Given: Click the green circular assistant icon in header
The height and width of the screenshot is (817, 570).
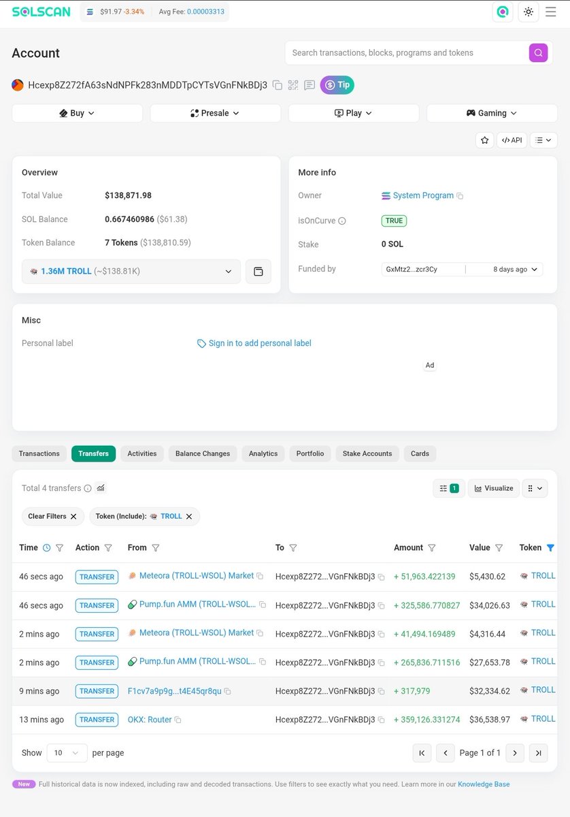Looking at the screenshot, I should (503, 12).
